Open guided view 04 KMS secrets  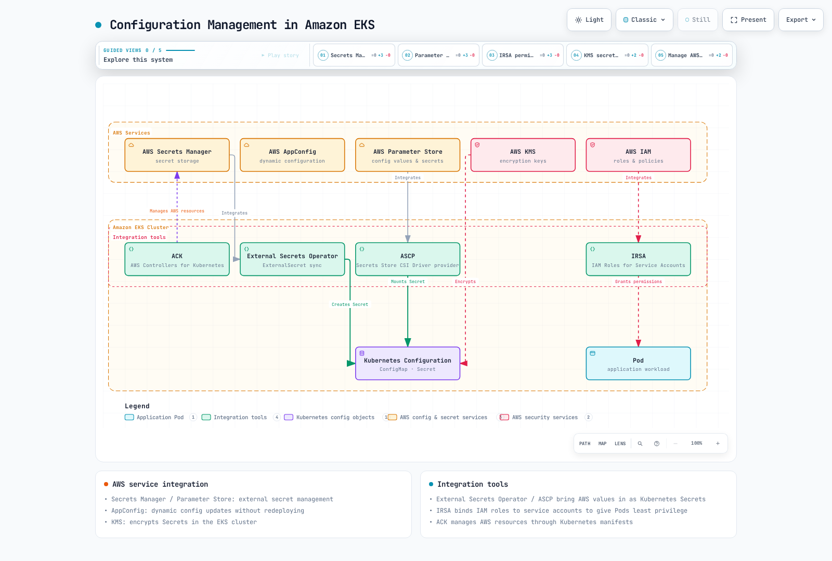coord(607,55)
